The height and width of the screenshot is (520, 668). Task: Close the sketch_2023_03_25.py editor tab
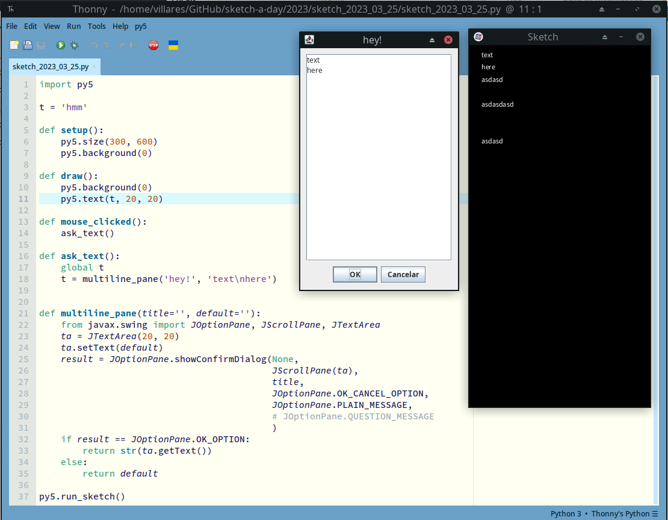click(x=94, y=66)
